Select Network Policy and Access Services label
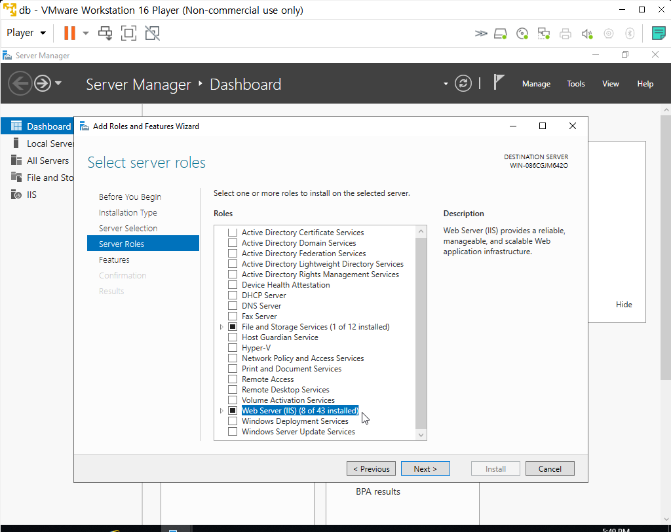The height and width of the screenshot is (532, 671). pos(303,358)
